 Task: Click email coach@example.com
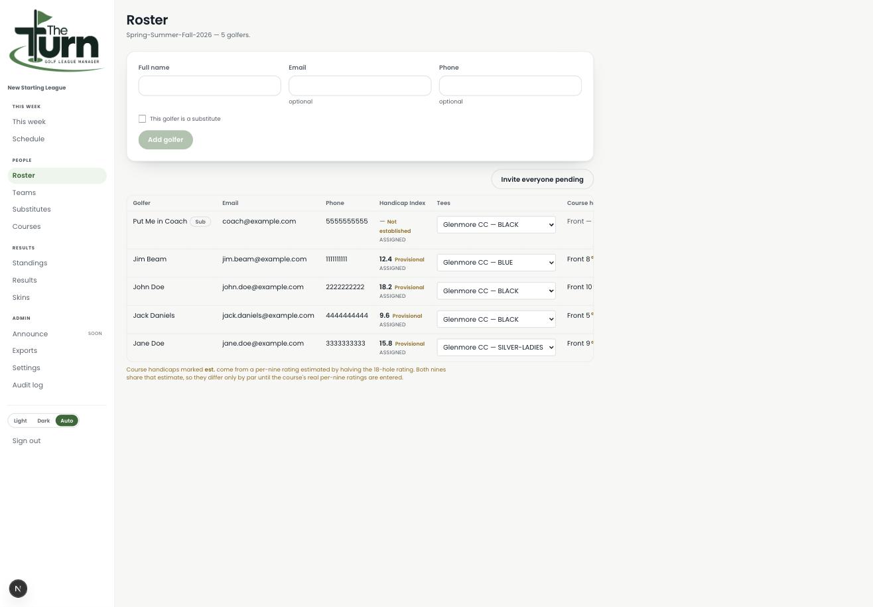click(259, 222)
